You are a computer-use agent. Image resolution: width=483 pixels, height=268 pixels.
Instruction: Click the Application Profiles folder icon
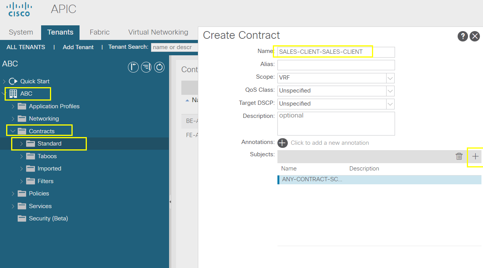[22, 106]
